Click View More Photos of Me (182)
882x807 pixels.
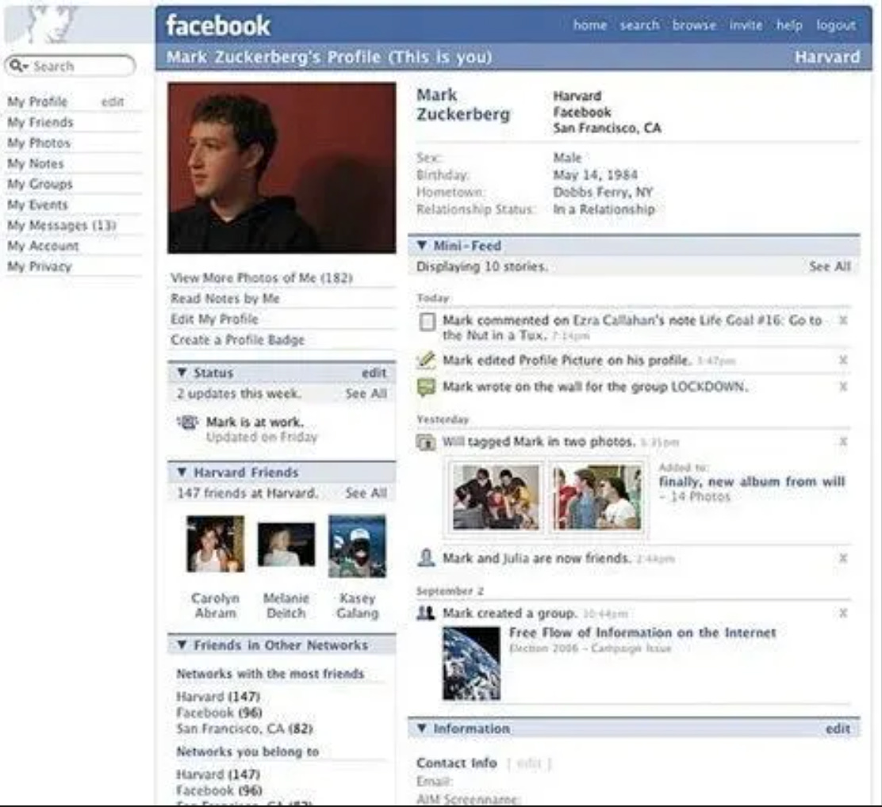click(262, 277)
